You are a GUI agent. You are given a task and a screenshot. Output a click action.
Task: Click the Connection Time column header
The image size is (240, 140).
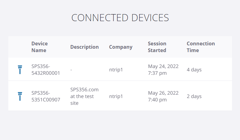[x=201, y=47]
